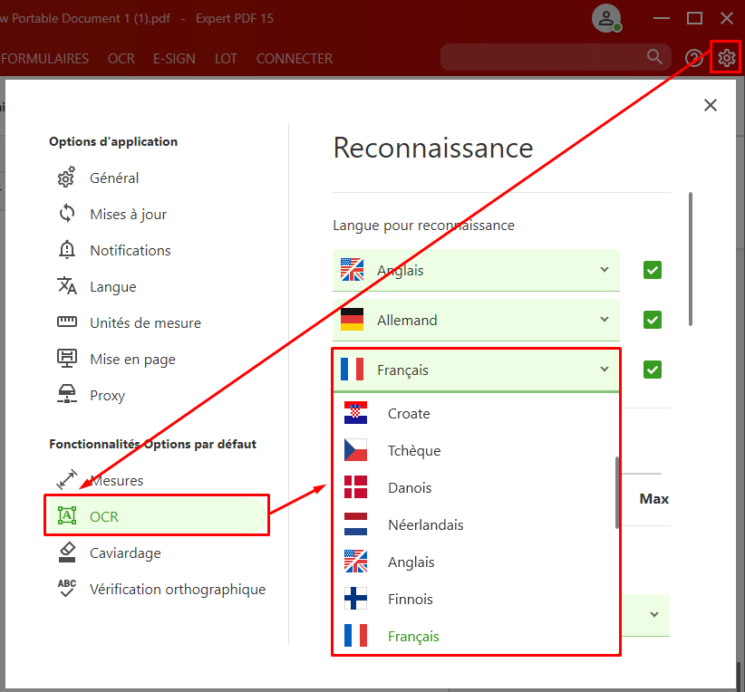Screen dimensions: 745x692
Task: Open settings gear icon in title bar
Action: coord(726,58)
